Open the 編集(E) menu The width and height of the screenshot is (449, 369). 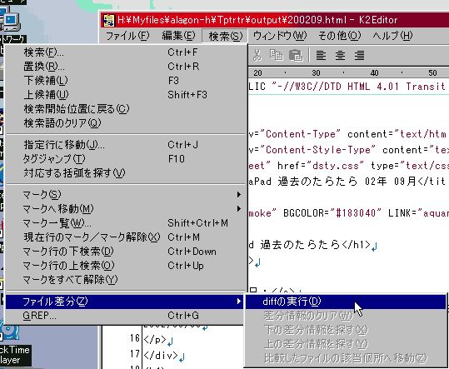point(178,36)
